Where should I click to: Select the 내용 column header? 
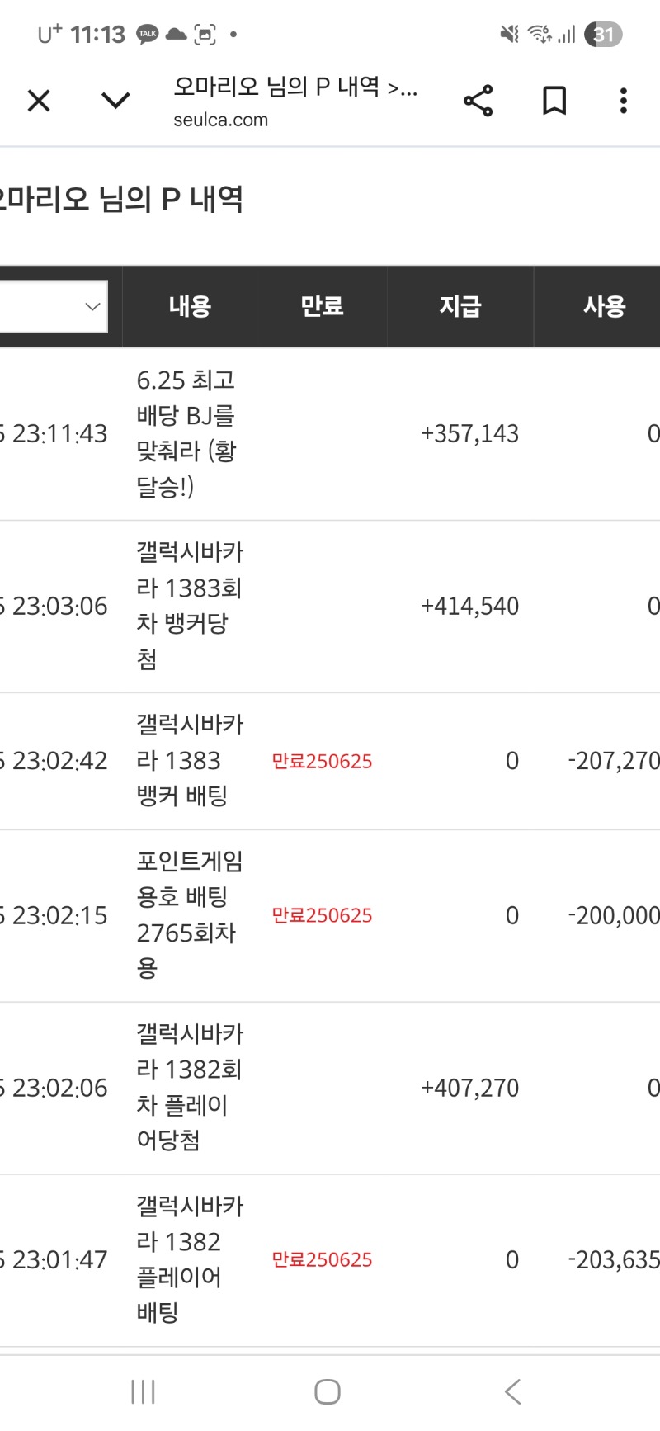pyautogui.click(x=190, y=307)
